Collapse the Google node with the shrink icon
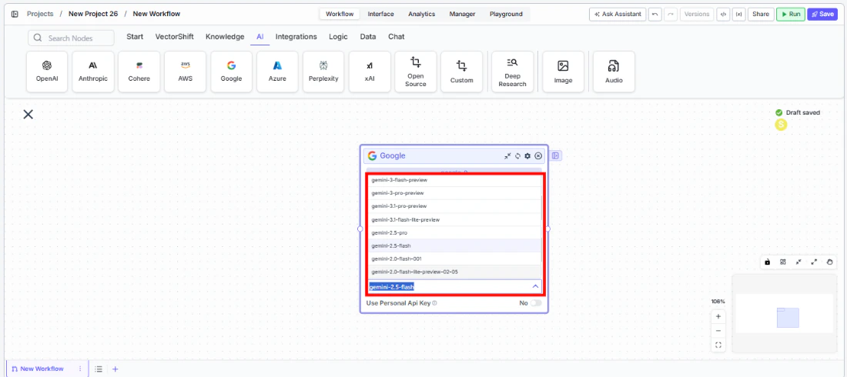The width and height of the screenshot is (847, 377). click(x=507, y=155)
